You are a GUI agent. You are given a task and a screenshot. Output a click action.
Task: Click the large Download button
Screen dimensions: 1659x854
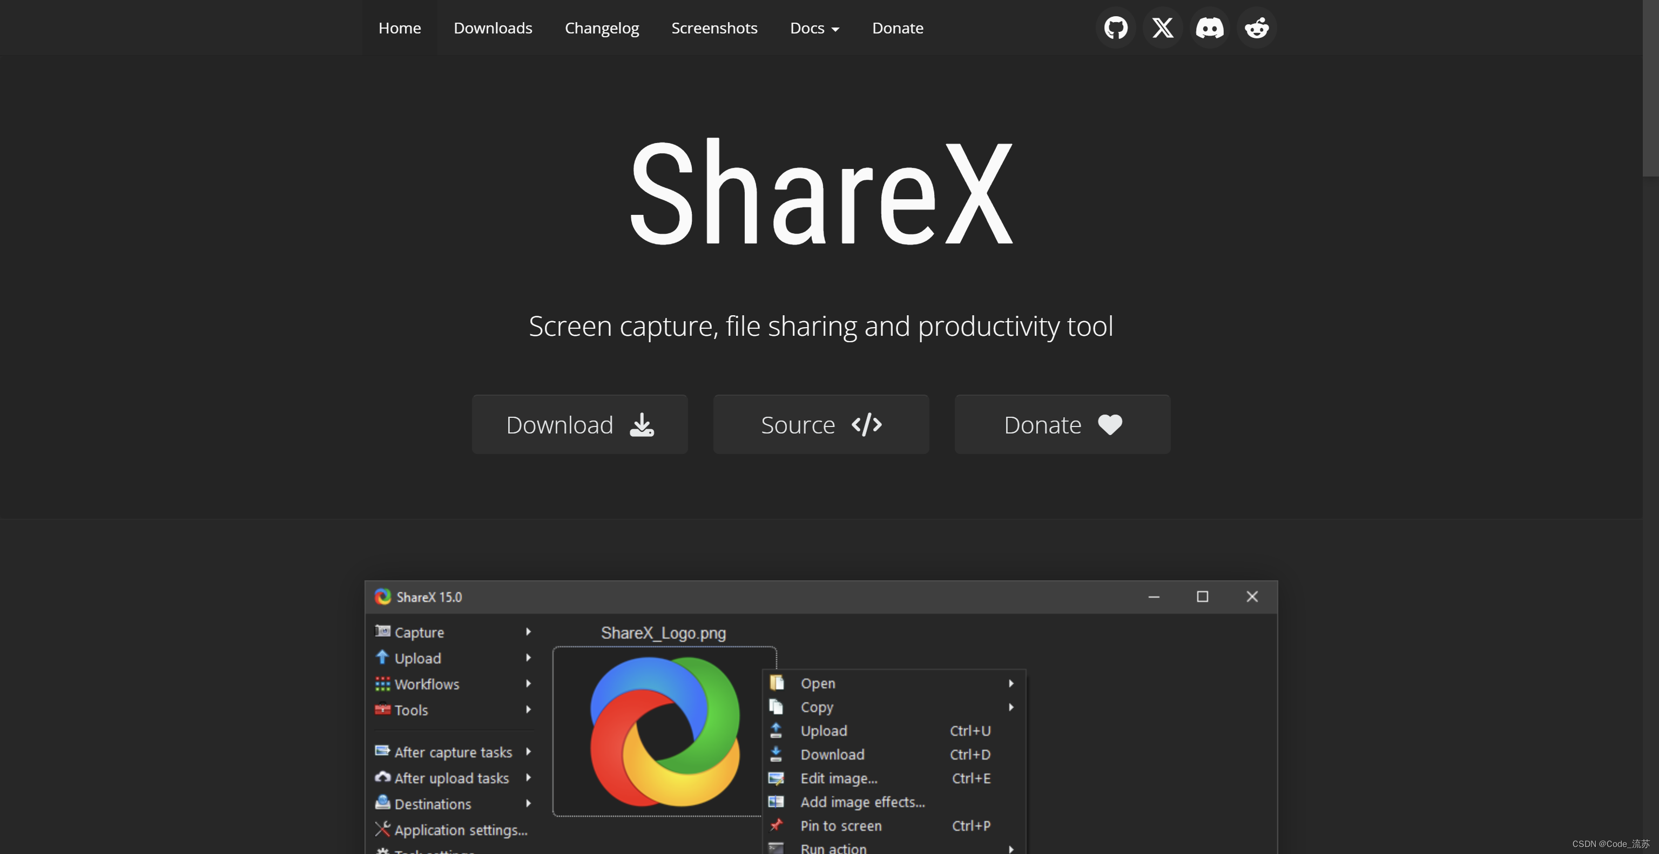pos(579,424)
